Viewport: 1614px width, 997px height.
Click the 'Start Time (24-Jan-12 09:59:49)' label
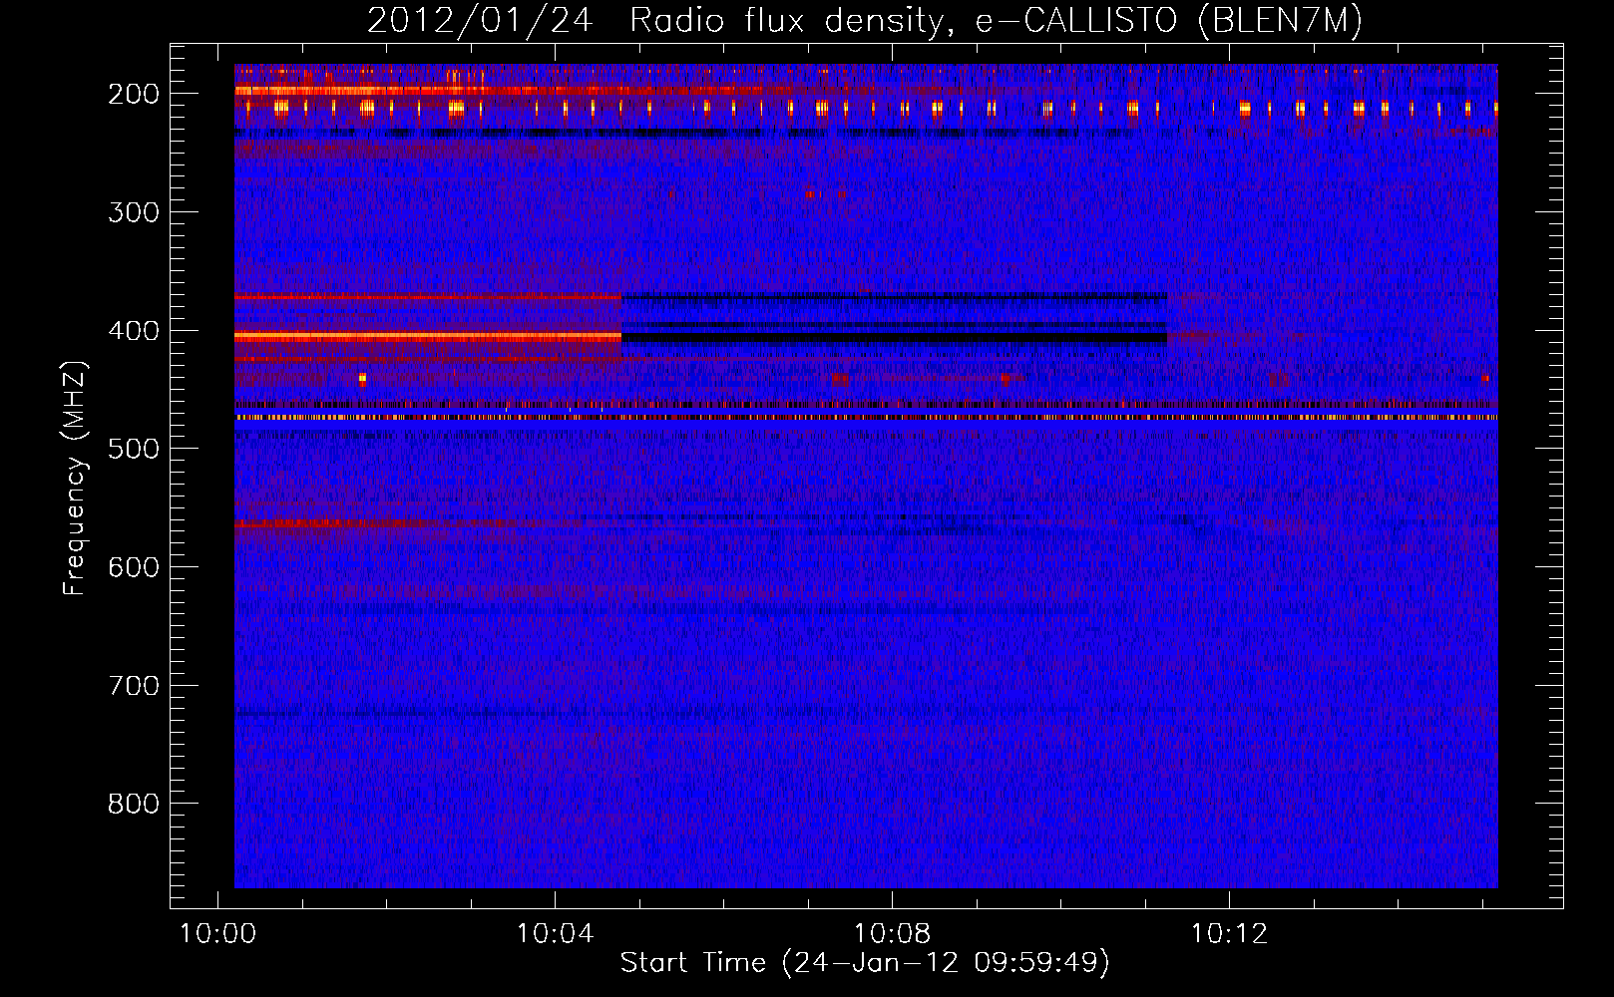click(x=865, y=963)
